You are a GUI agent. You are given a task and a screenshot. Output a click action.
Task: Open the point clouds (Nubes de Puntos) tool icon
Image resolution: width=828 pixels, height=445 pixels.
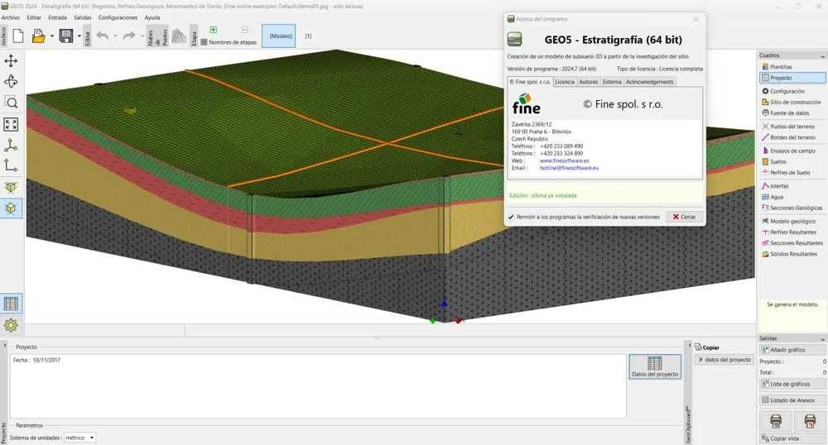[179, 36]
